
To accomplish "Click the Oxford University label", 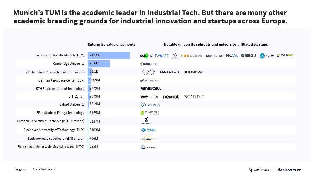I will 72,104.
